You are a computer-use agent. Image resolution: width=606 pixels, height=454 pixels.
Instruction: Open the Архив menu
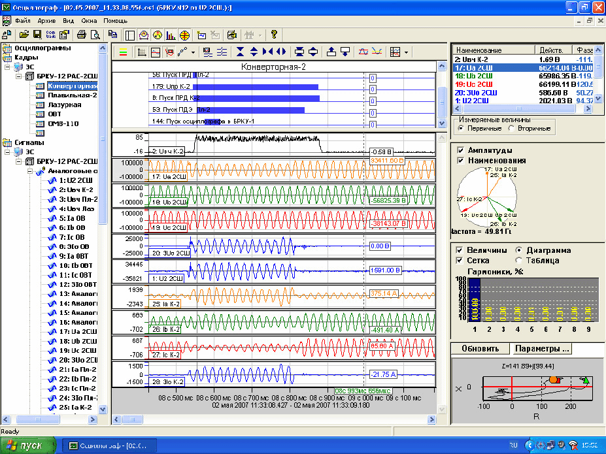[x=46, y=21]
